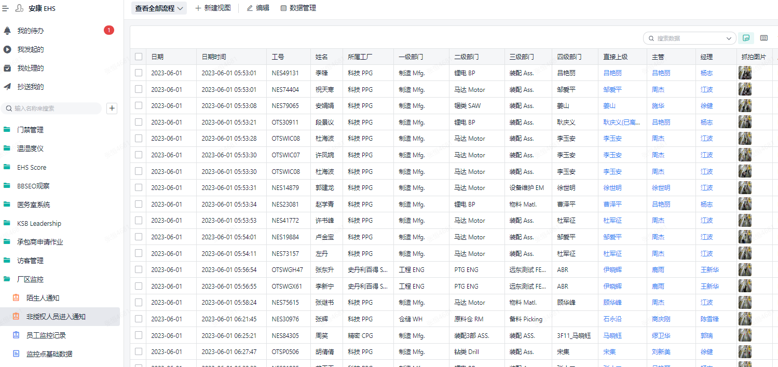Expand the search data dropdown arrow

tap(729, 38)
